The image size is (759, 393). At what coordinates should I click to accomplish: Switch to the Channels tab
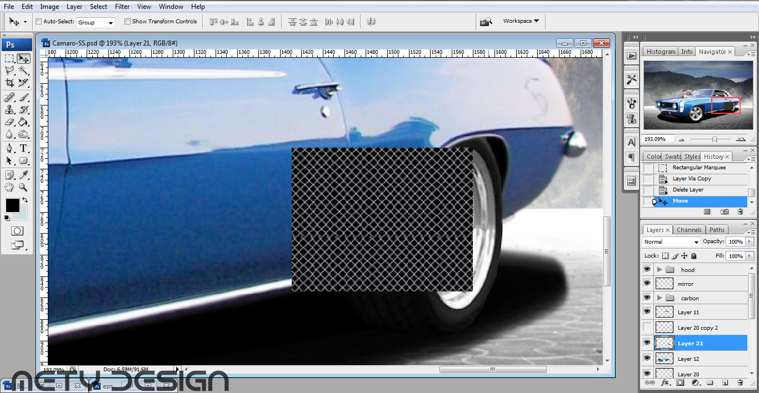689,230
